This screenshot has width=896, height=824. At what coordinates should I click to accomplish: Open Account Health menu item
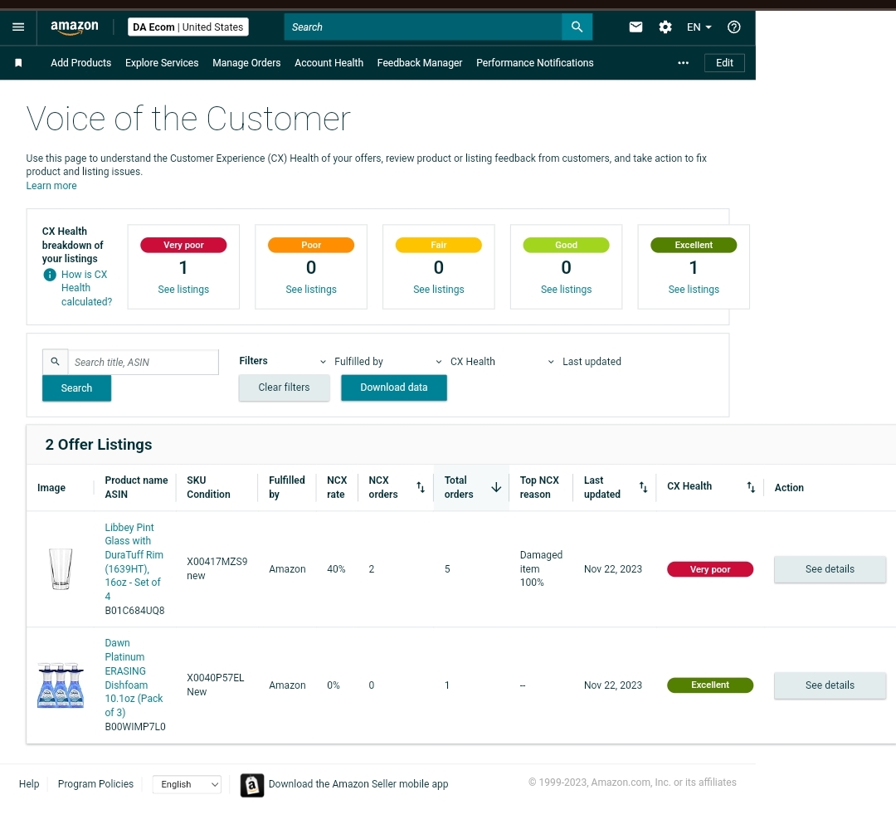pyautogui.click(x=329, y=63)
